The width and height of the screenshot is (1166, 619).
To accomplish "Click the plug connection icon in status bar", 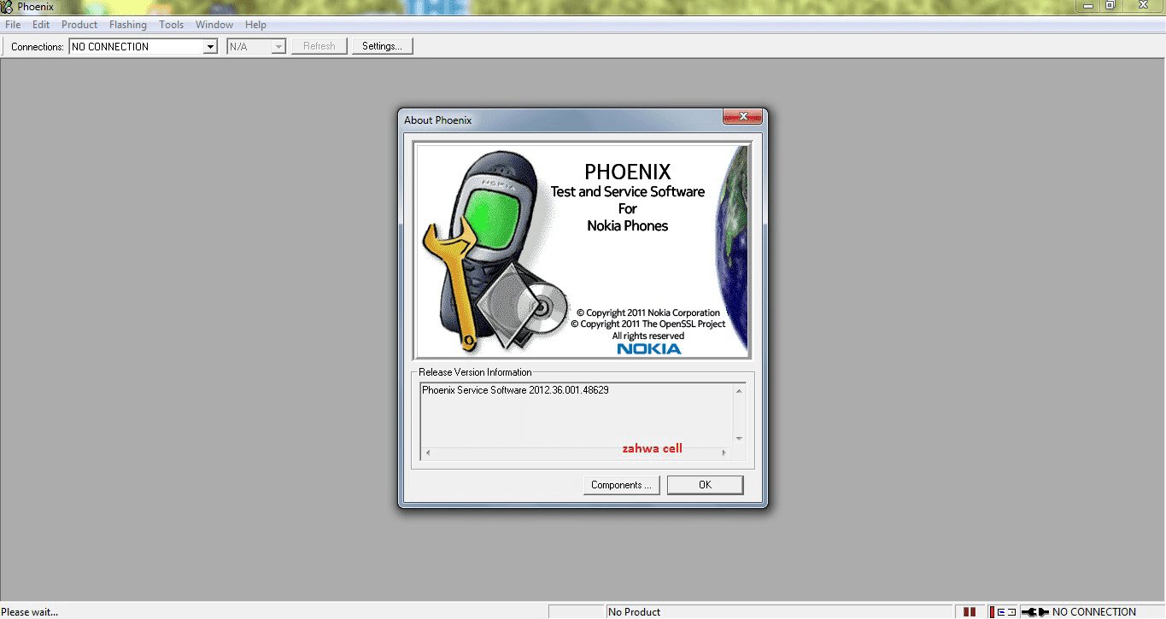I will [x=1035, y=611].
